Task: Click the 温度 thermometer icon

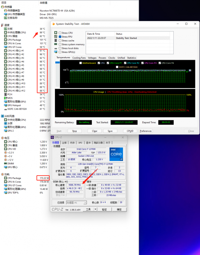Action: click(2, 25)
